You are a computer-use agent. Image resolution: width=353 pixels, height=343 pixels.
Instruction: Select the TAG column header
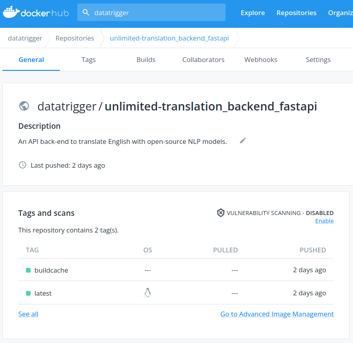point(32,250)
